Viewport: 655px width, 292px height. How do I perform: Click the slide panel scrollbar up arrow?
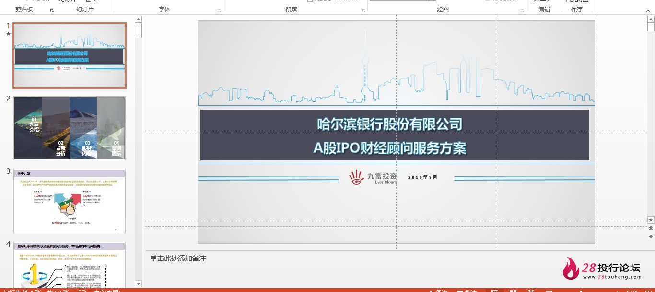click(138, 19)
